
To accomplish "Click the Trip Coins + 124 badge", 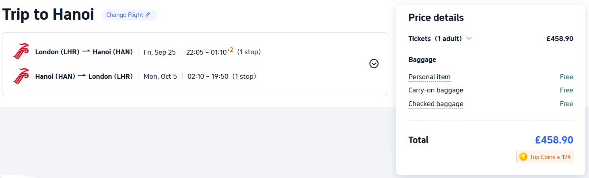I will (545, 157).
